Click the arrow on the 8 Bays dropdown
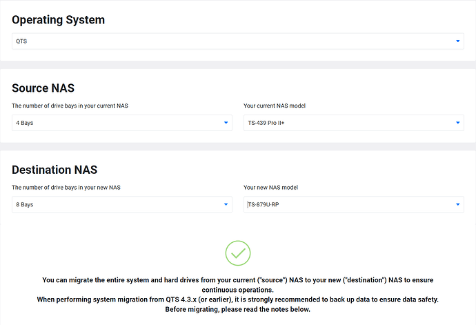 click(226, 204)
